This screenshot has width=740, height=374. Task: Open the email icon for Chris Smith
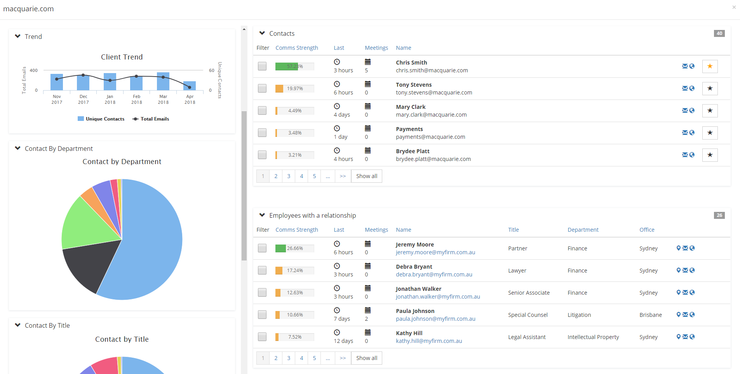(x=685, y=66)
